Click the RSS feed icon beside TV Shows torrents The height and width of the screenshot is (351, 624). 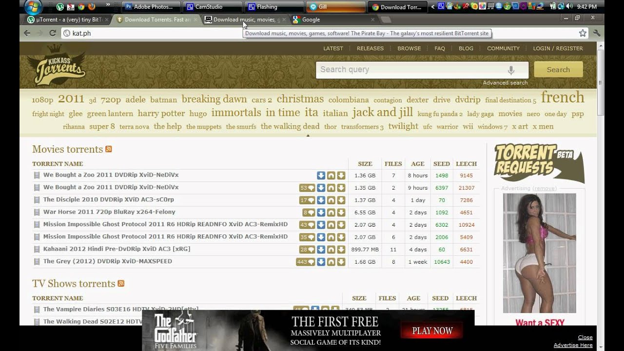point(121,283)
